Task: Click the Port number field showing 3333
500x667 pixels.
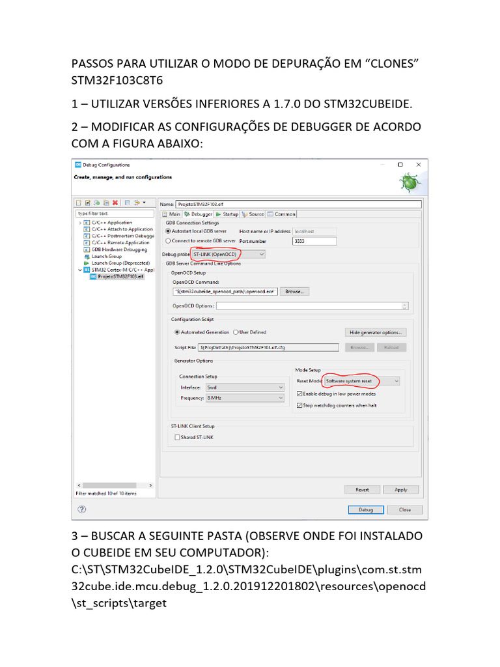Action: click(314, 241)
